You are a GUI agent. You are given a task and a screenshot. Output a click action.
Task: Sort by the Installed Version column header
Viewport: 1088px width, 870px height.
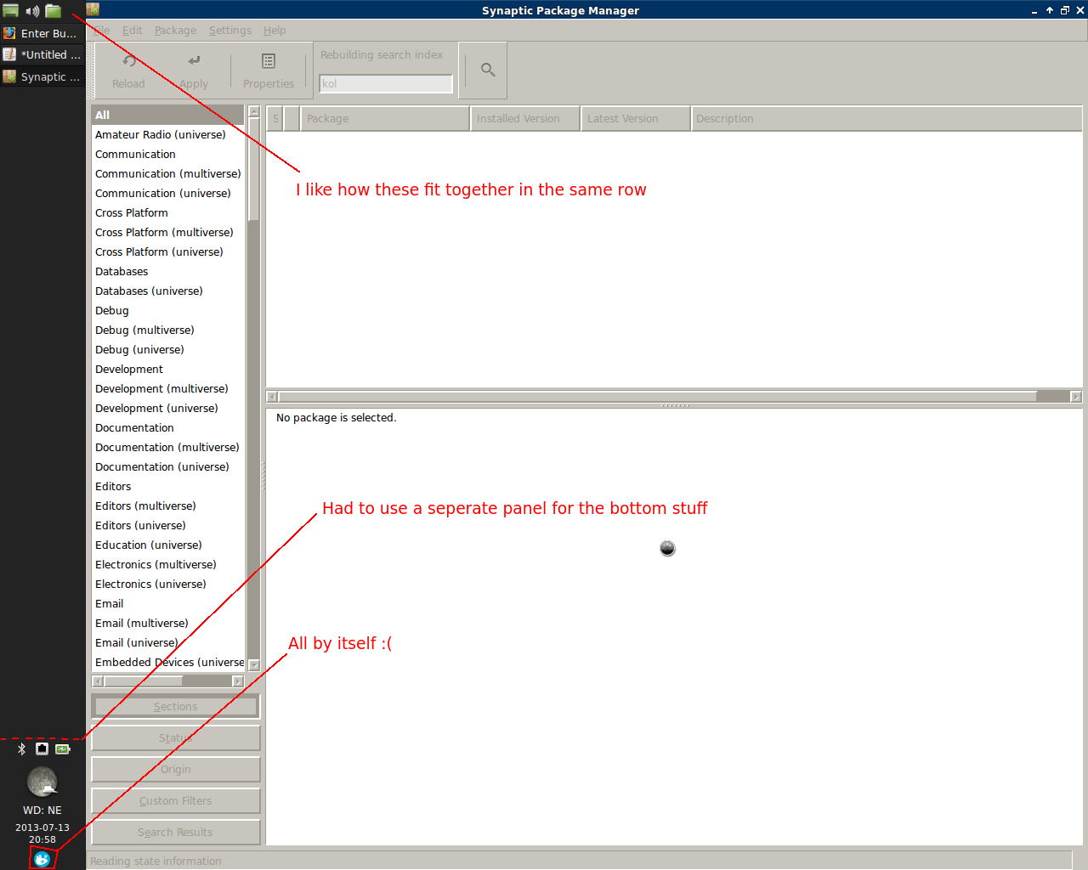click(x=524, y=119)
